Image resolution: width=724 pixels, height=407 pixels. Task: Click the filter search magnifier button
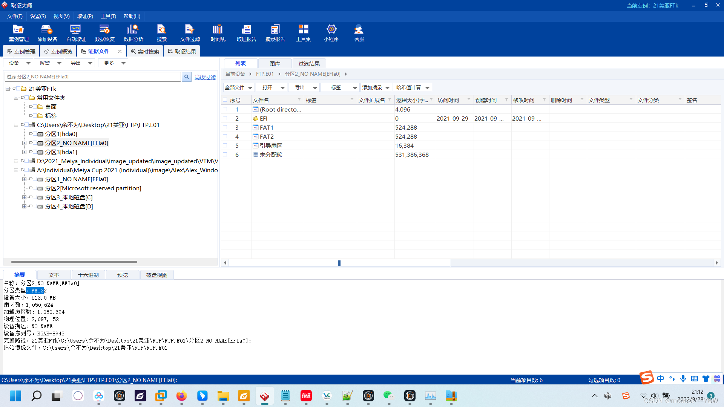coord(186,77)
